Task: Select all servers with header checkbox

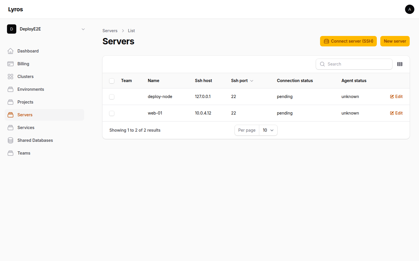Action: pyautogui.click(x=112, y=81)
